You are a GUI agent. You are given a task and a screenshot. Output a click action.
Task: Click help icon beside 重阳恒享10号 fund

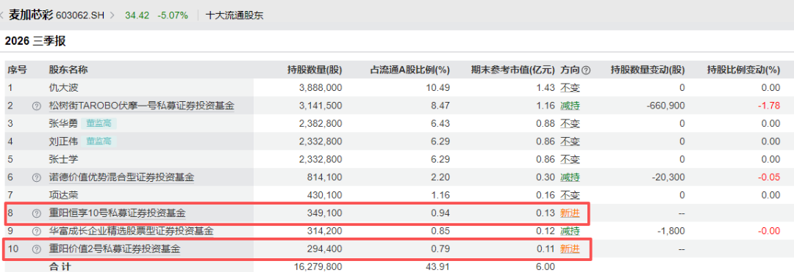tap(36, 213)
